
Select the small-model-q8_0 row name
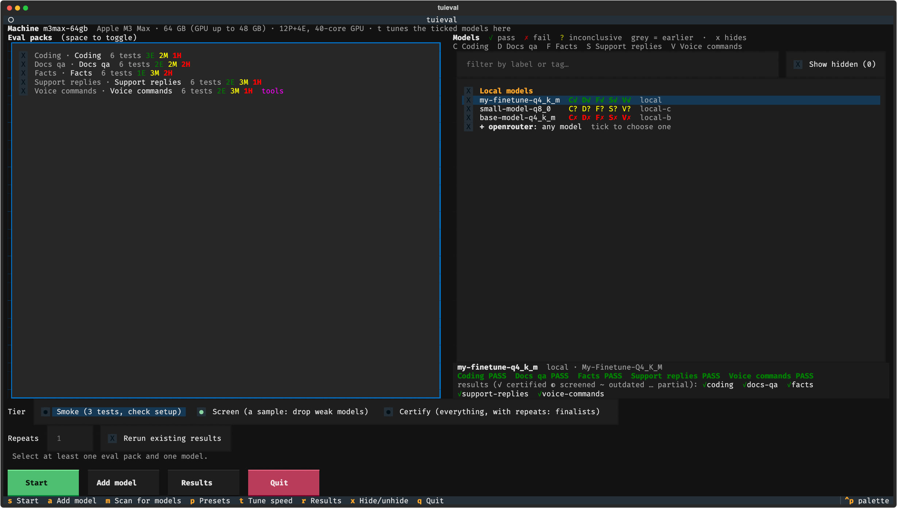515,109
